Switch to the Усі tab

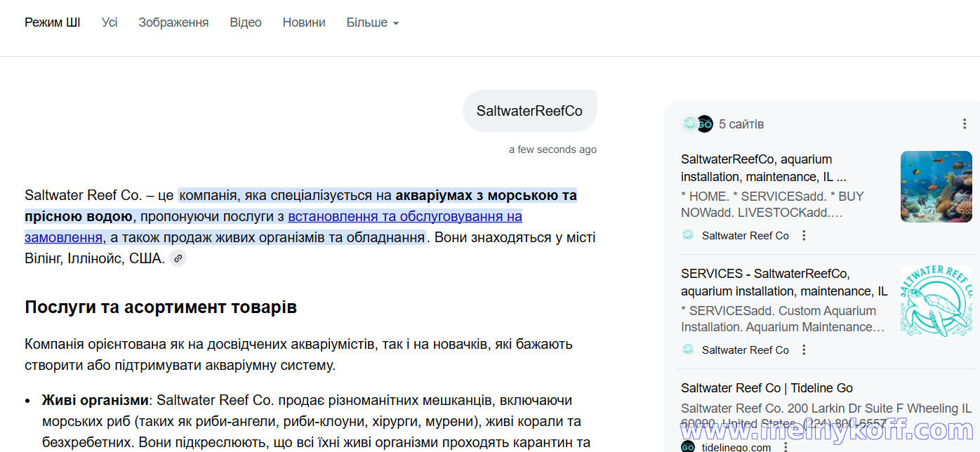(x=110, y=22)
